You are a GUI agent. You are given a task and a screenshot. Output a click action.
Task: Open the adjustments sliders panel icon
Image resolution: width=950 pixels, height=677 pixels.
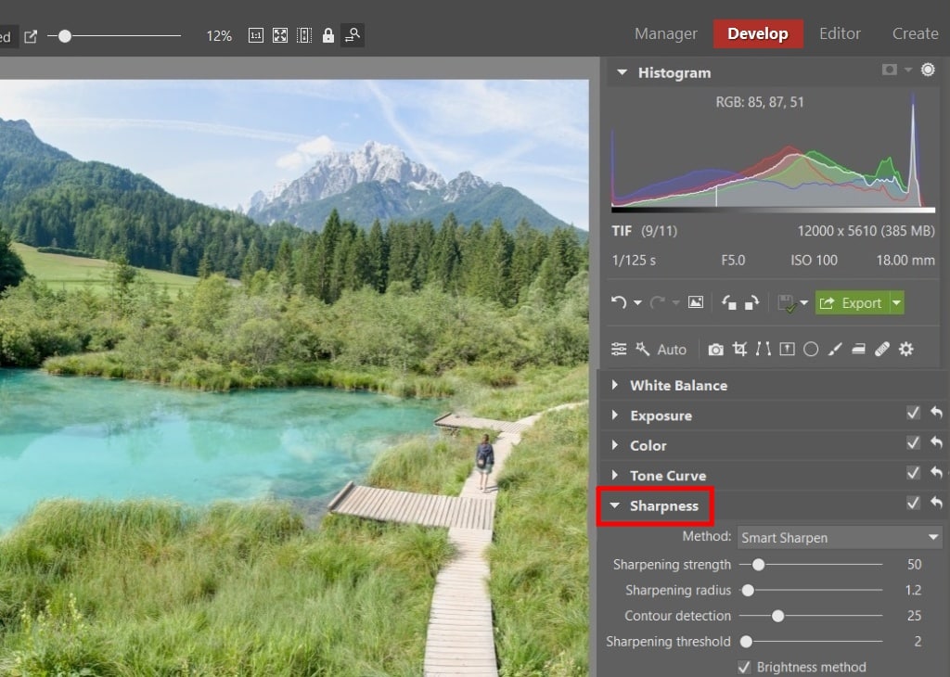tap(619, 349)
